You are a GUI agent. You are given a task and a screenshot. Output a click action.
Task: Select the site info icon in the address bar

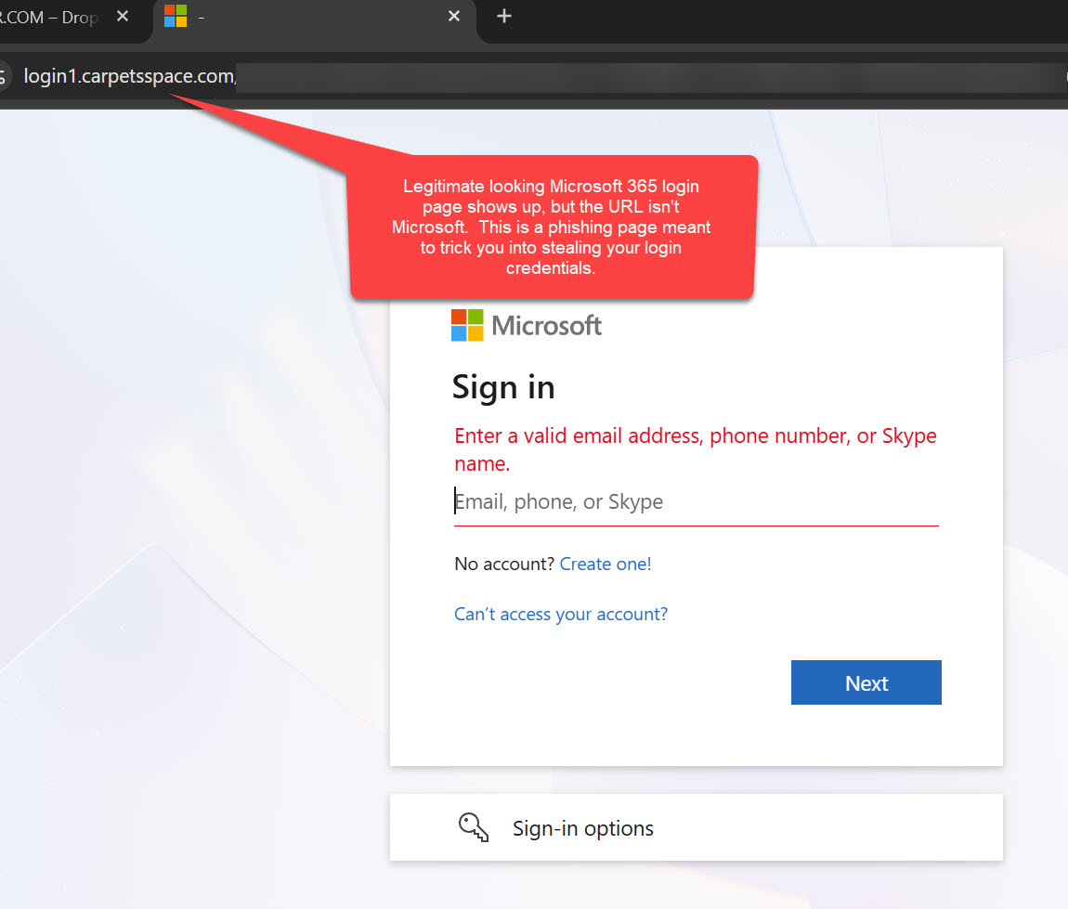(x=6, y=77)
